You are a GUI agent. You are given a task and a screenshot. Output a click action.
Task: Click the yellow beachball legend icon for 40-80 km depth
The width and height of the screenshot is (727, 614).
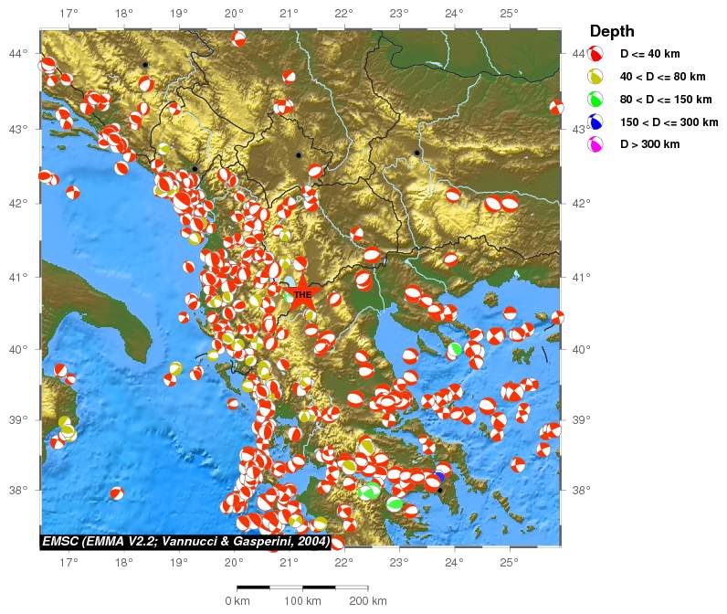(595, 77)
